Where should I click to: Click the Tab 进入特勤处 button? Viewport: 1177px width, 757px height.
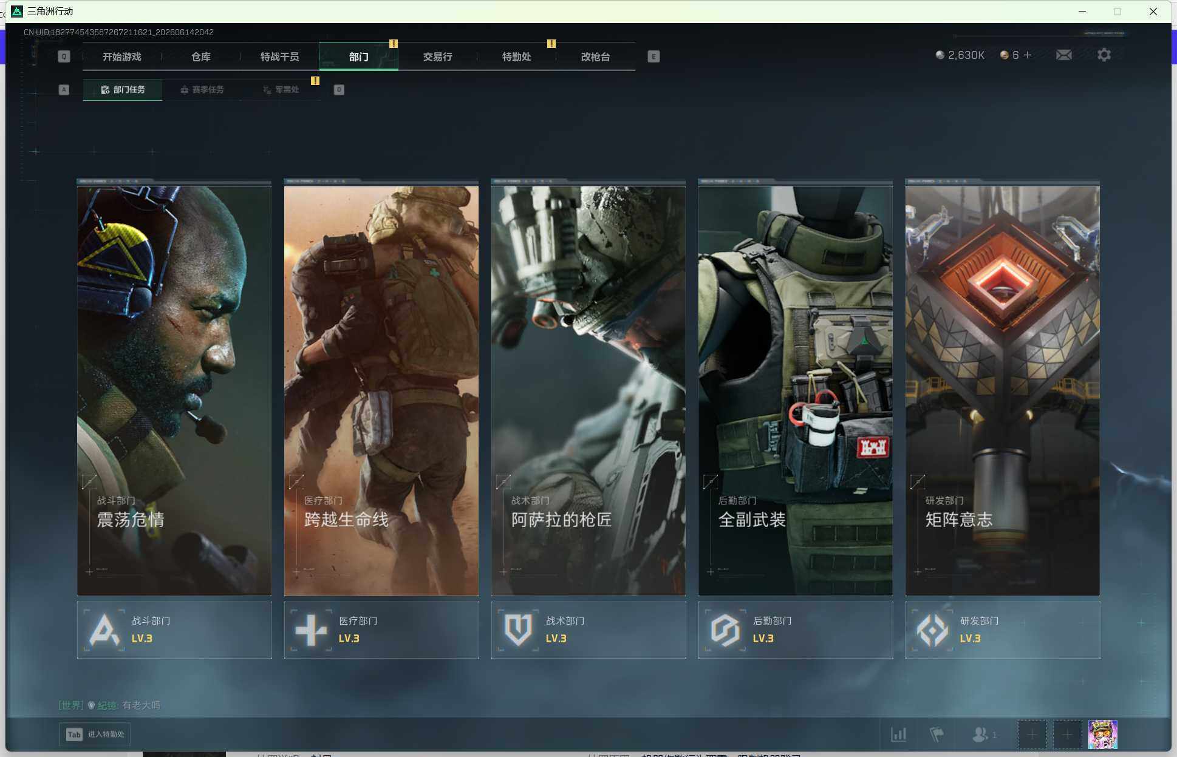point(95,734)
